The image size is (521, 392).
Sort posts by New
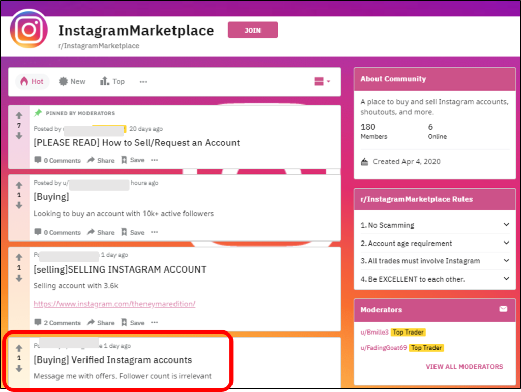pos(72,81)
